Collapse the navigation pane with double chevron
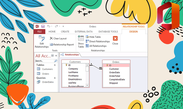 pyautogui.click(x=56, y=56)
